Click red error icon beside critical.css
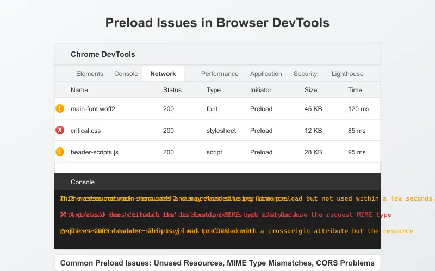This screenshot has width=435, height=271. point(60,130)
